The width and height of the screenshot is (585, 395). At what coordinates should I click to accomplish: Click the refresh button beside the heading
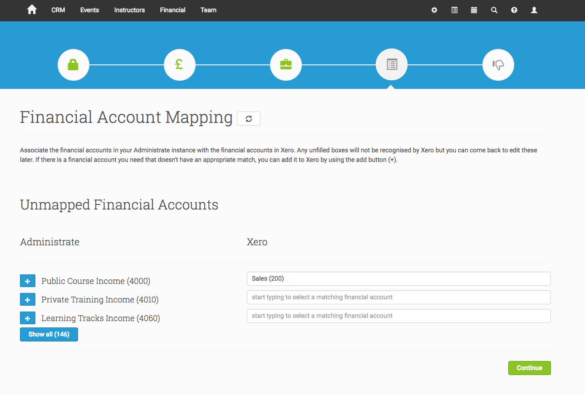pos(249,119)
